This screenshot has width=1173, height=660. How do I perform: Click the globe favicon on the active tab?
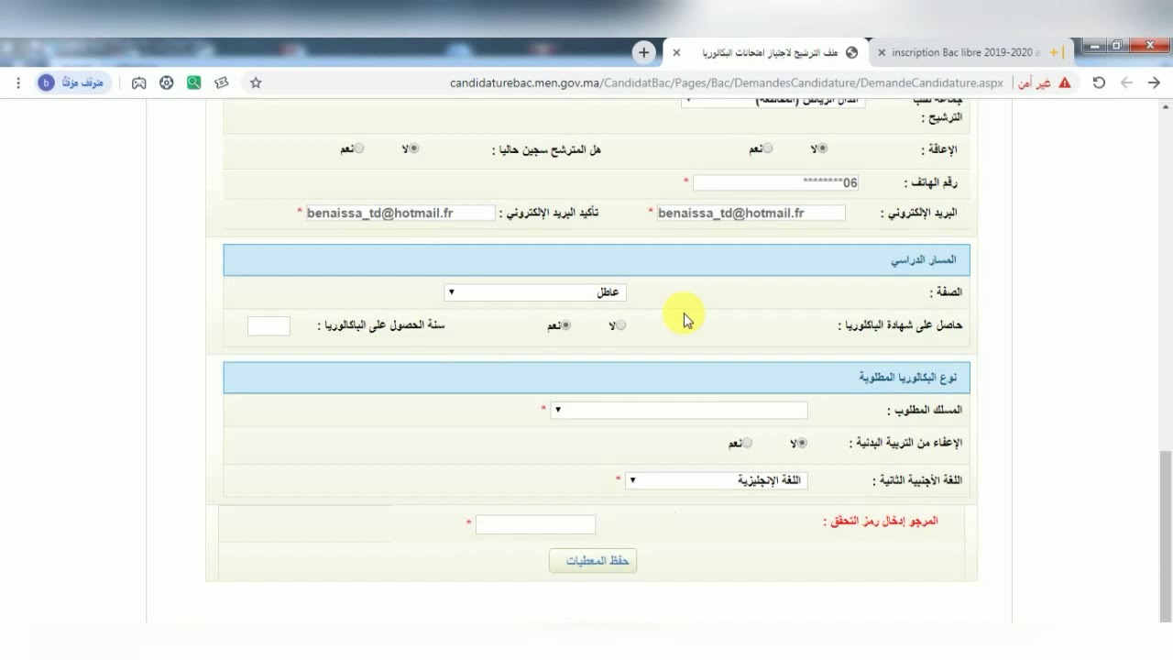click(x=851, y=53)
